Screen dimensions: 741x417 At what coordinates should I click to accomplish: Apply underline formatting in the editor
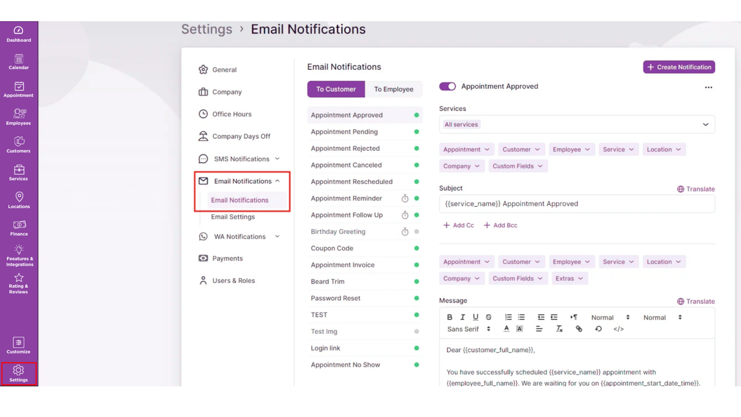coord(475,317)
